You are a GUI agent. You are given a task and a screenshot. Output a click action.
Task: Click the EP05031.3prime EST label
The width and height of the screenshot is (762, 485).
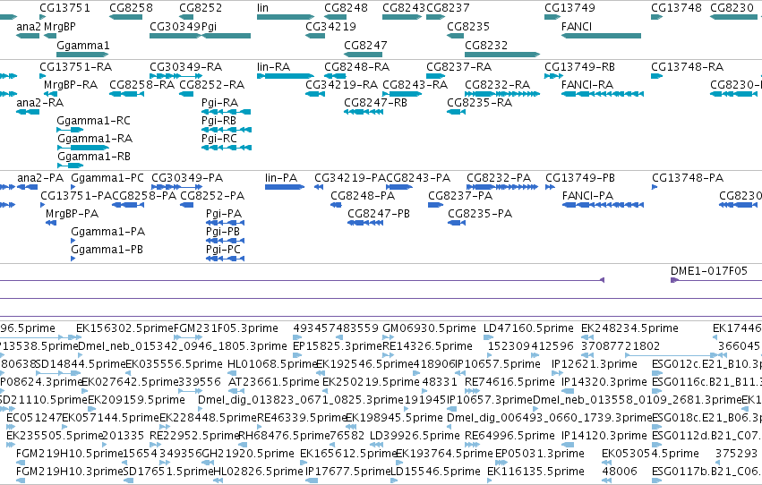tap(539, 454)
